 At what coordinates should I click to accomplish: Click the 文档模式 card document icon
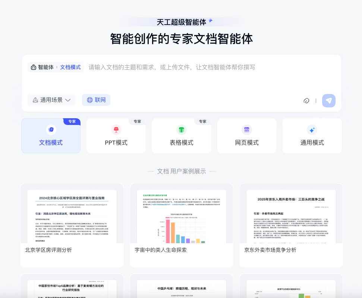(x=51, y=129)
